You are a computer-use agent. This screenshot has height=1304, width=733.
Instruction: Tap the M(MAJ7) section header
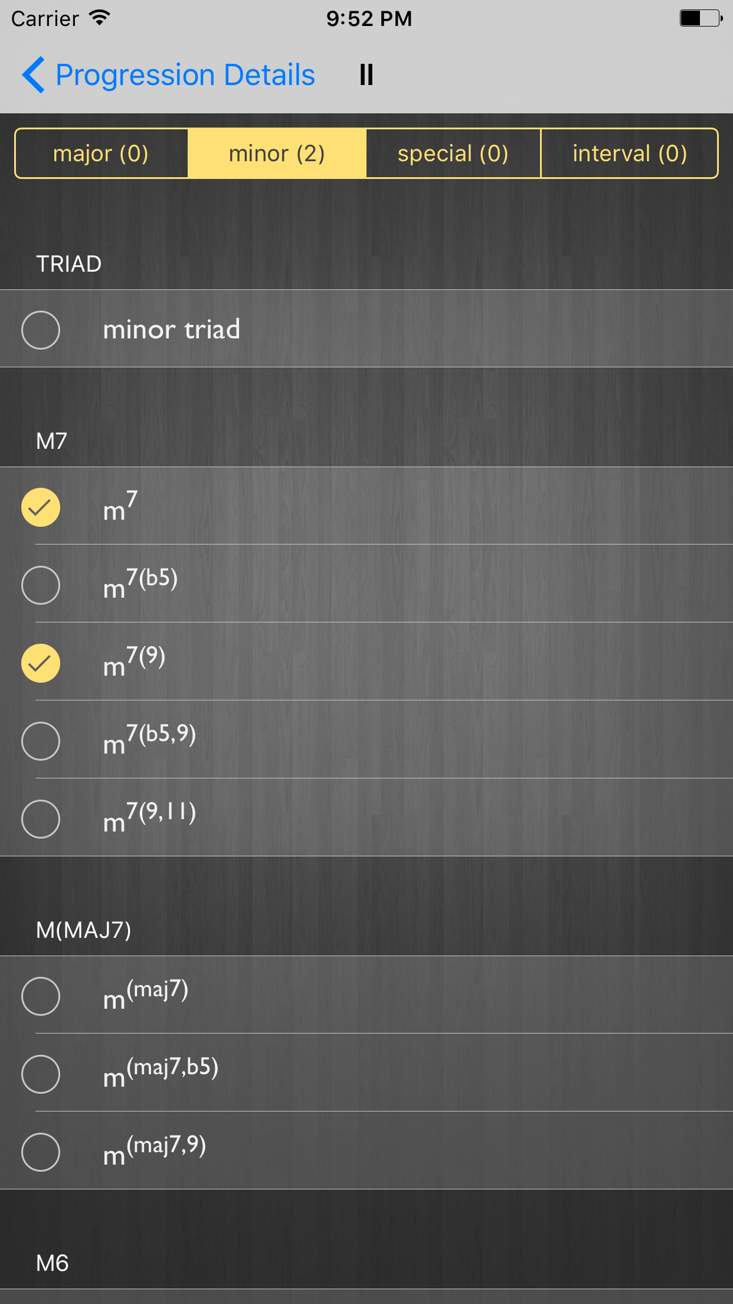[x=84, y=930]
